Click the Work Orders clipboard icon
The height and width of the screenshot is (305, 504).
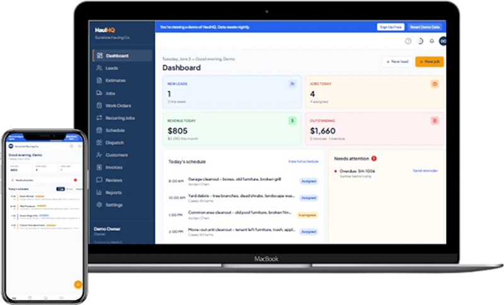[100, 105]
